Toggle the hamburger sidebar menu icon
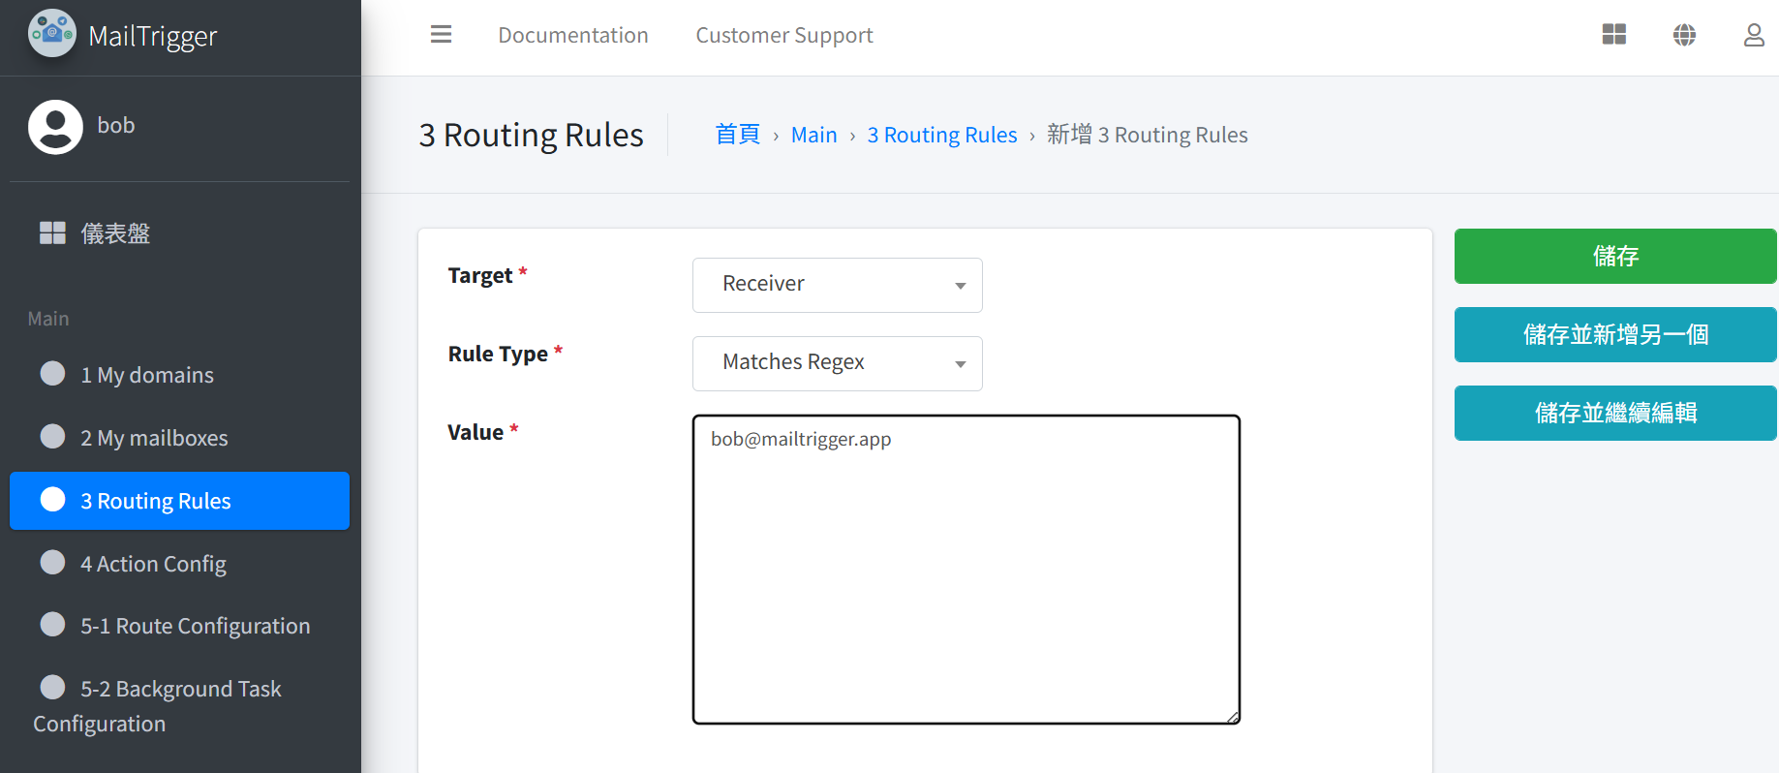The height and width of the screenshot is (773, 1779). click(441, 35)
